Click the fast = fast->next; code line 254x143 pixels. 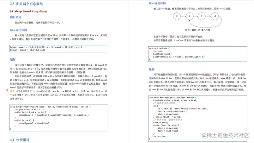(169, 131)
